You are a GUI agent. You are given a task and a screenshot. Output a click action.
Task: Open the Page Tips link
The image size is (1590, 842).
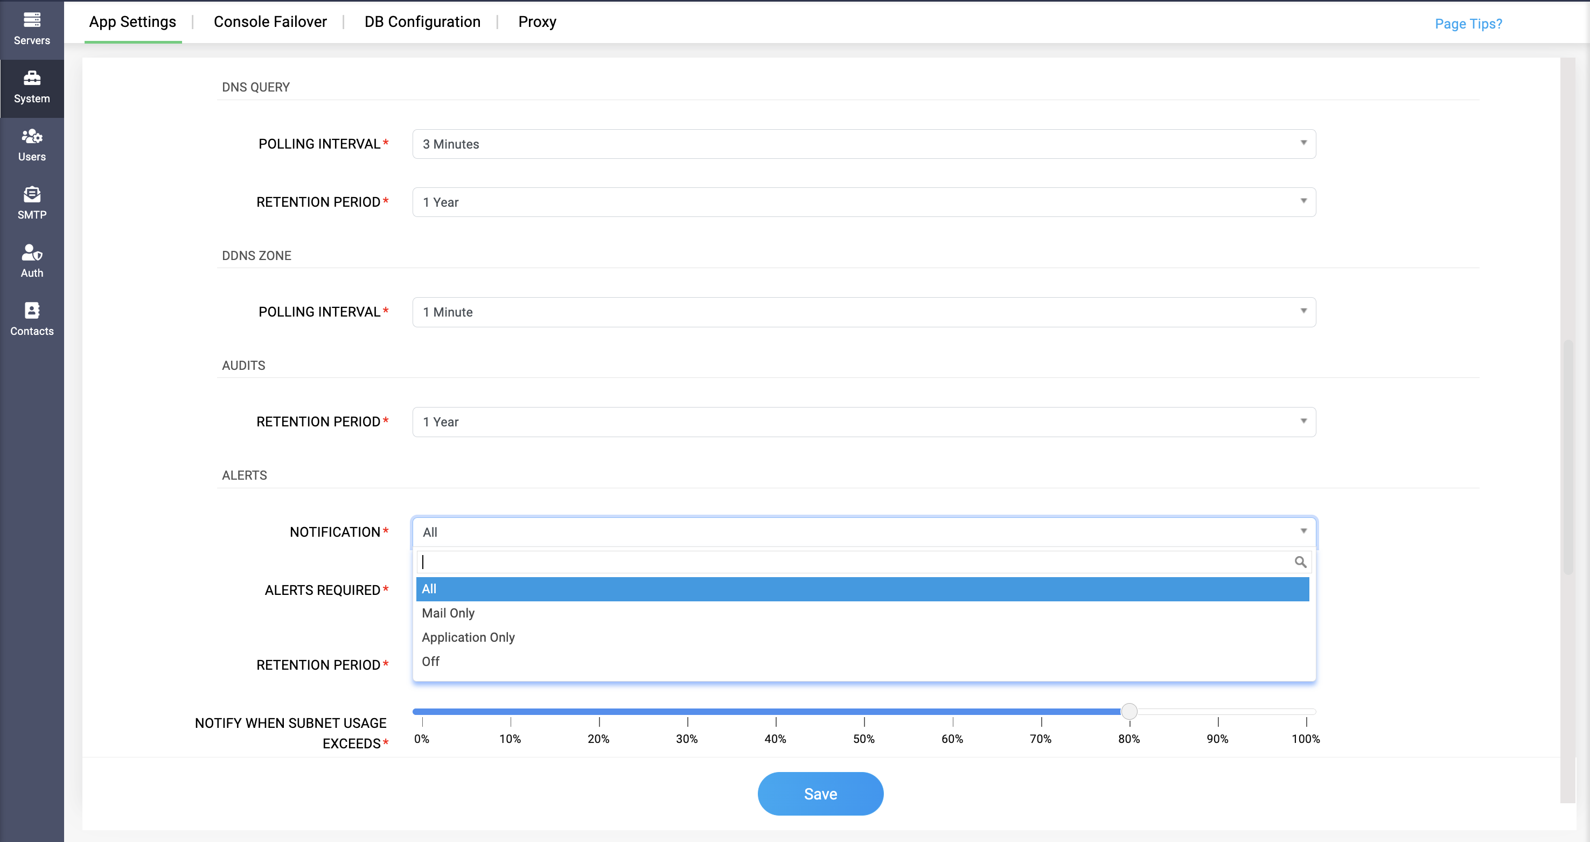pyautogui.click(x=1468, y=24)
